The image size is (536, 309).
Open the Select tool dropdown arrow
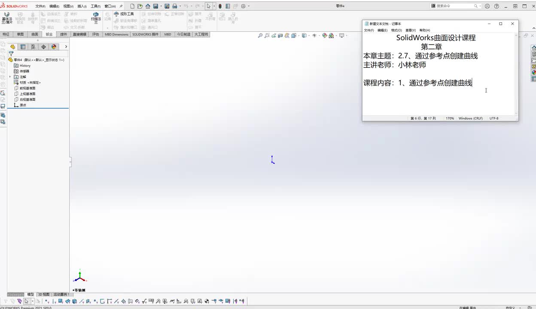pos(214,6)
